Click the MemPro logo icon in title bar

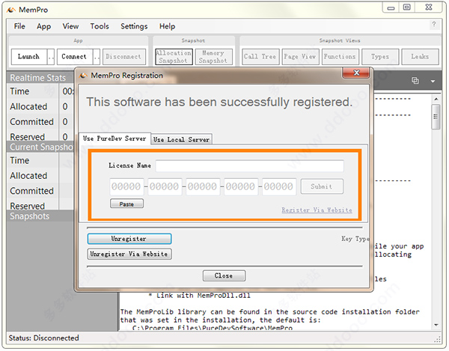pos(11,10)
